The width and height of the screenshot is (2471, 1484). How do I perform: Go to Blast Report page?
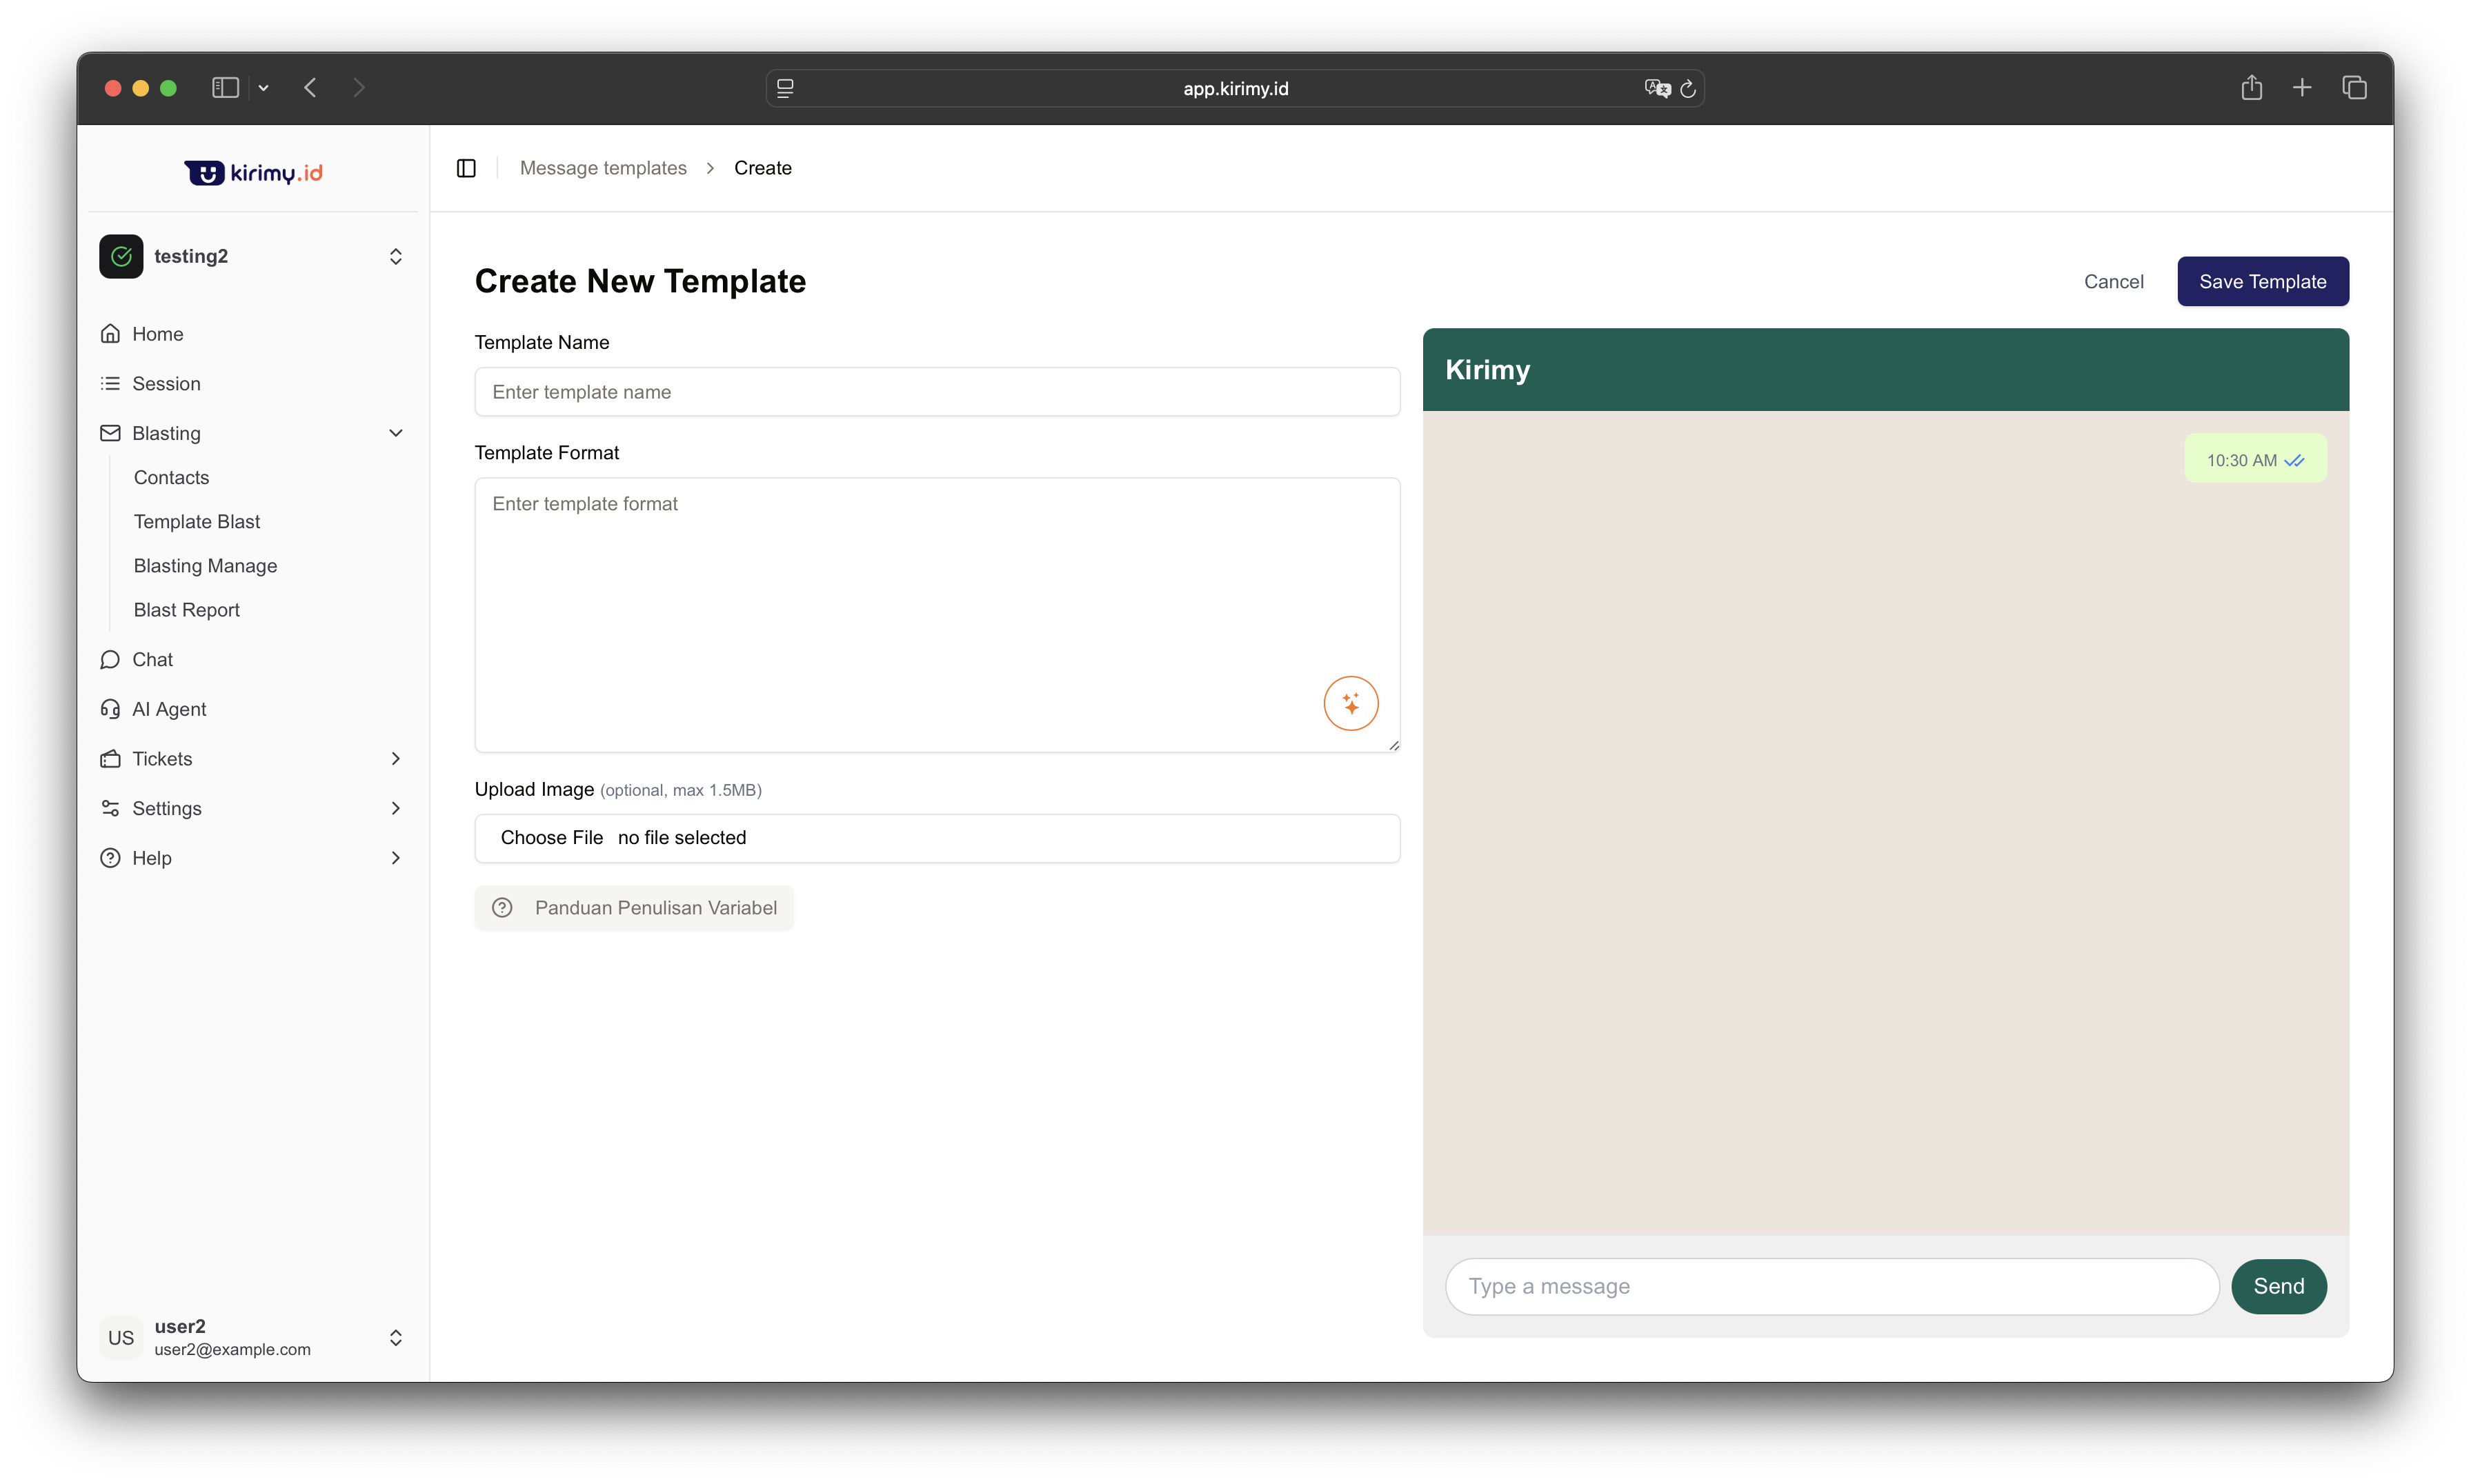187,610
